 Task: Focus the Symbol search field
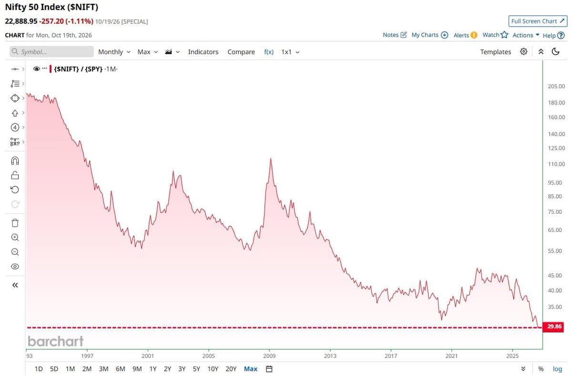[x=52, y=51]
